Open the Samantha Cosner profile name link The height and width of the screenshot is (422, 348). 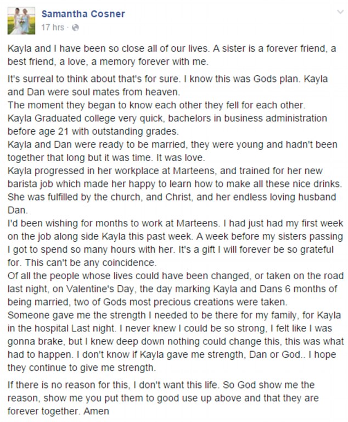pyautogui.click(x=83, y=14)
